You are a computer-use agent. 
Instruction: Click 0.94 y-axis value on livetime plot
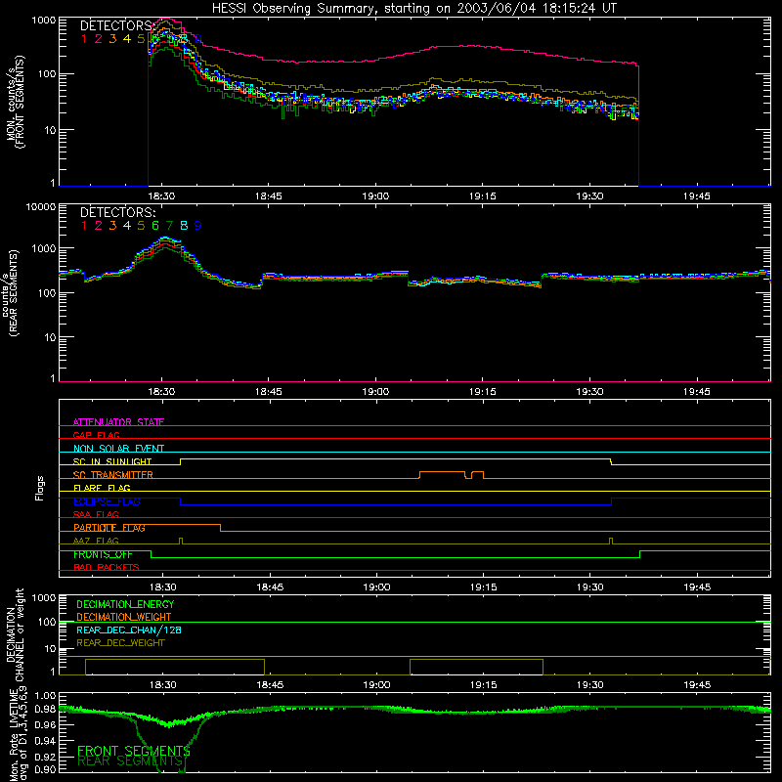click(x=45, y=741)
